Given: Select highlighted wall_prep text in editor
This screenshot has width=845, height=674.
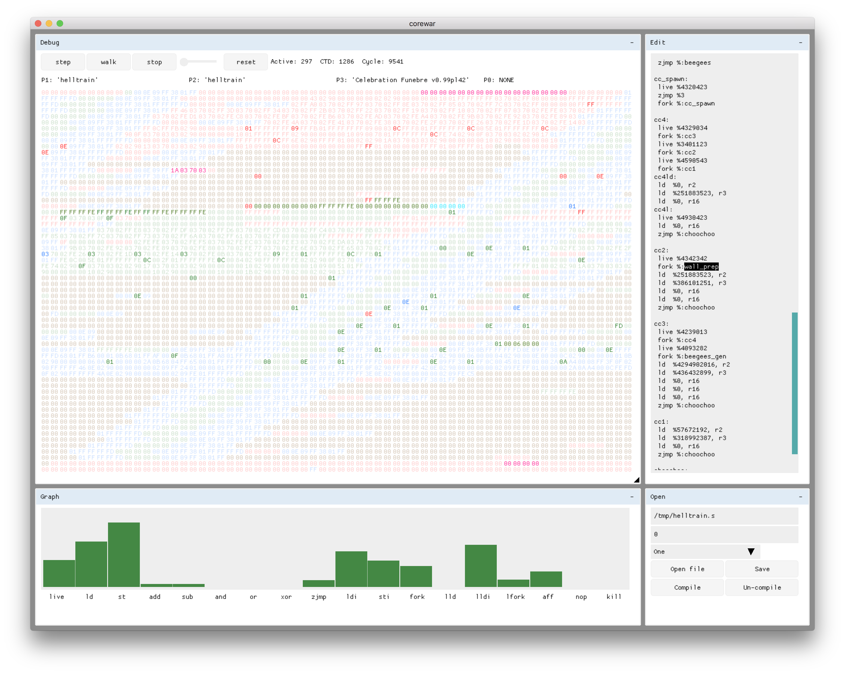Looking at the screenshot, I should click(x=701, y=267).
